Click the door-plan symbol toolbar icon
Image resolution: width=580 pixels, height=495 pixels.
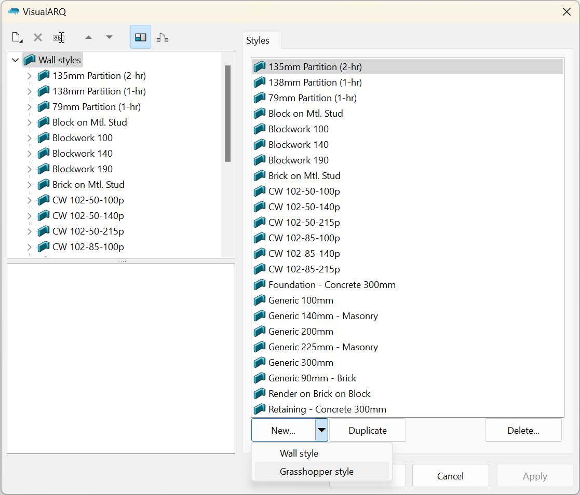point(163,37)
